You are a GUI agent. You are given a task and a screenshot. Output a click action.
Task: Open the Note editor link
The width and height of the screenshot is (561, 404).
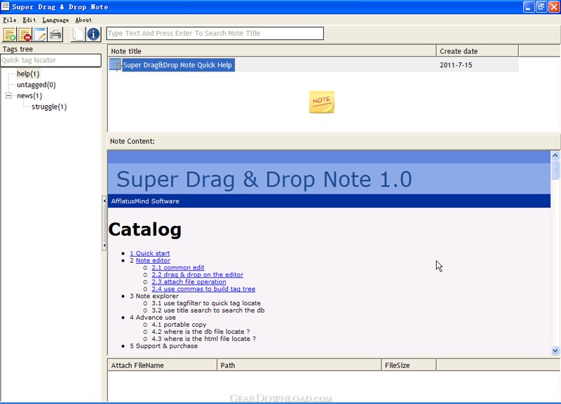(x=153, y=260)
